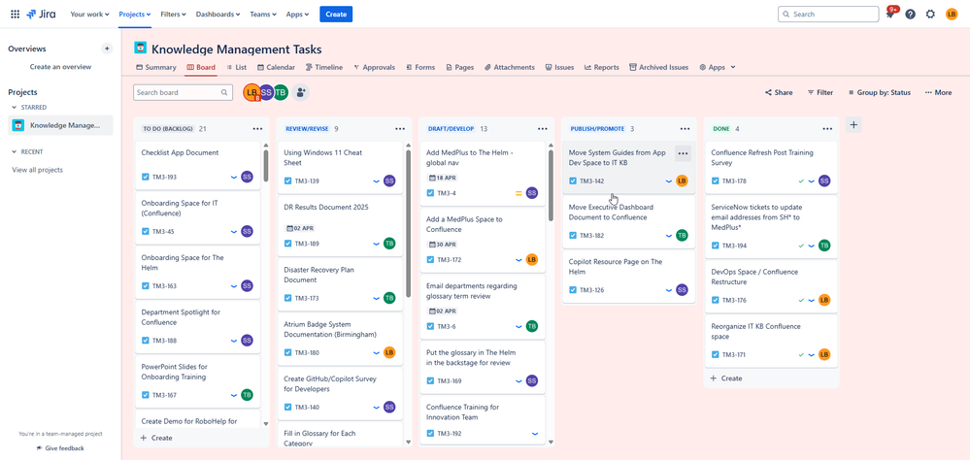Open the Dashboards dropdown
The width and height of the screenshot is (970, 460).
pyautogui.click(x=218, y=15)
